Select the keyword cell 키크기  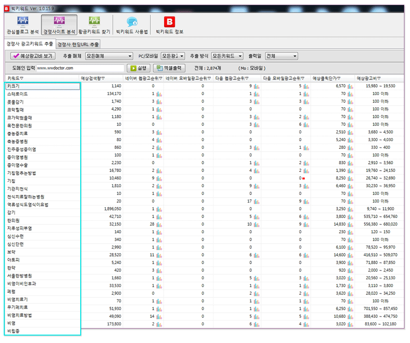(43, 86)
